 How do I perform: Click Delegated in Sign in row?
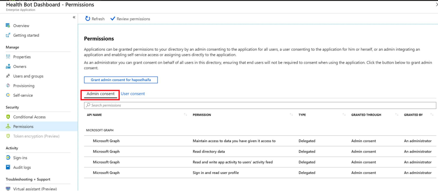pyautogui.click(x=307, y=173)
